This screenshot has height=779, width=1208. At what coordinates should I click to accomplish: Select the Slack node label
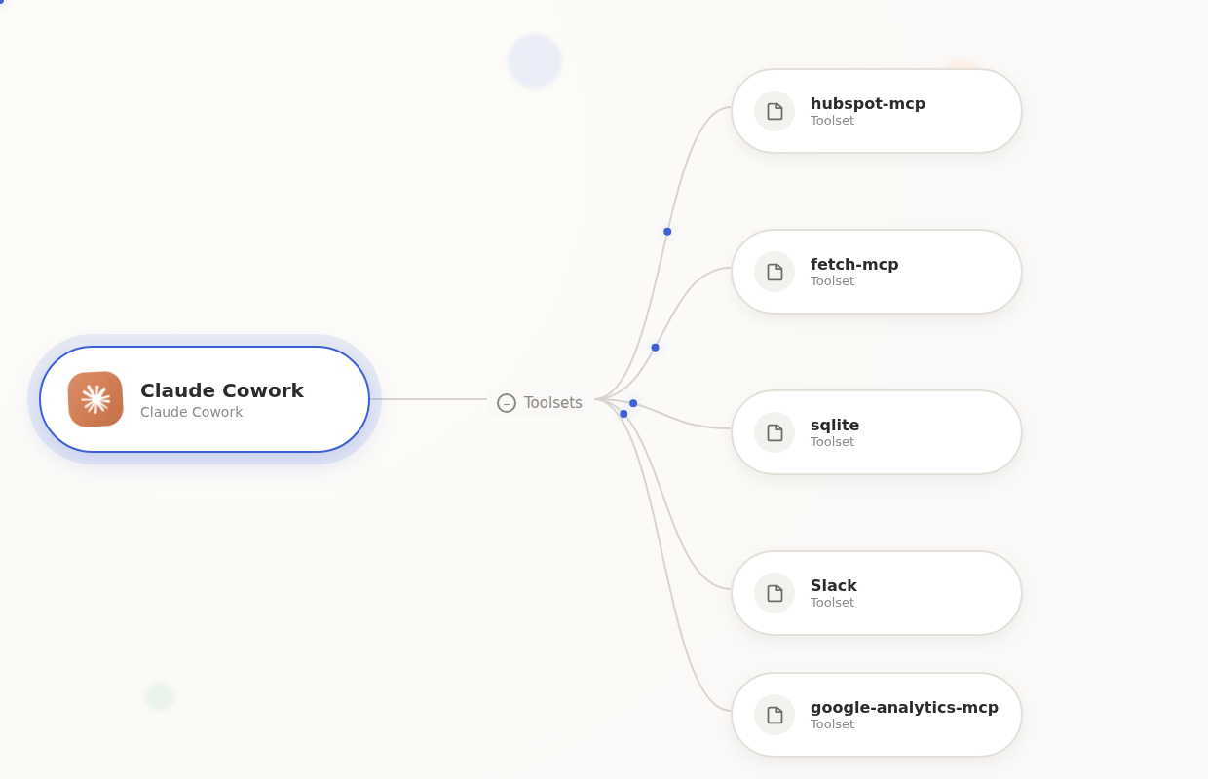pos(834,585)
